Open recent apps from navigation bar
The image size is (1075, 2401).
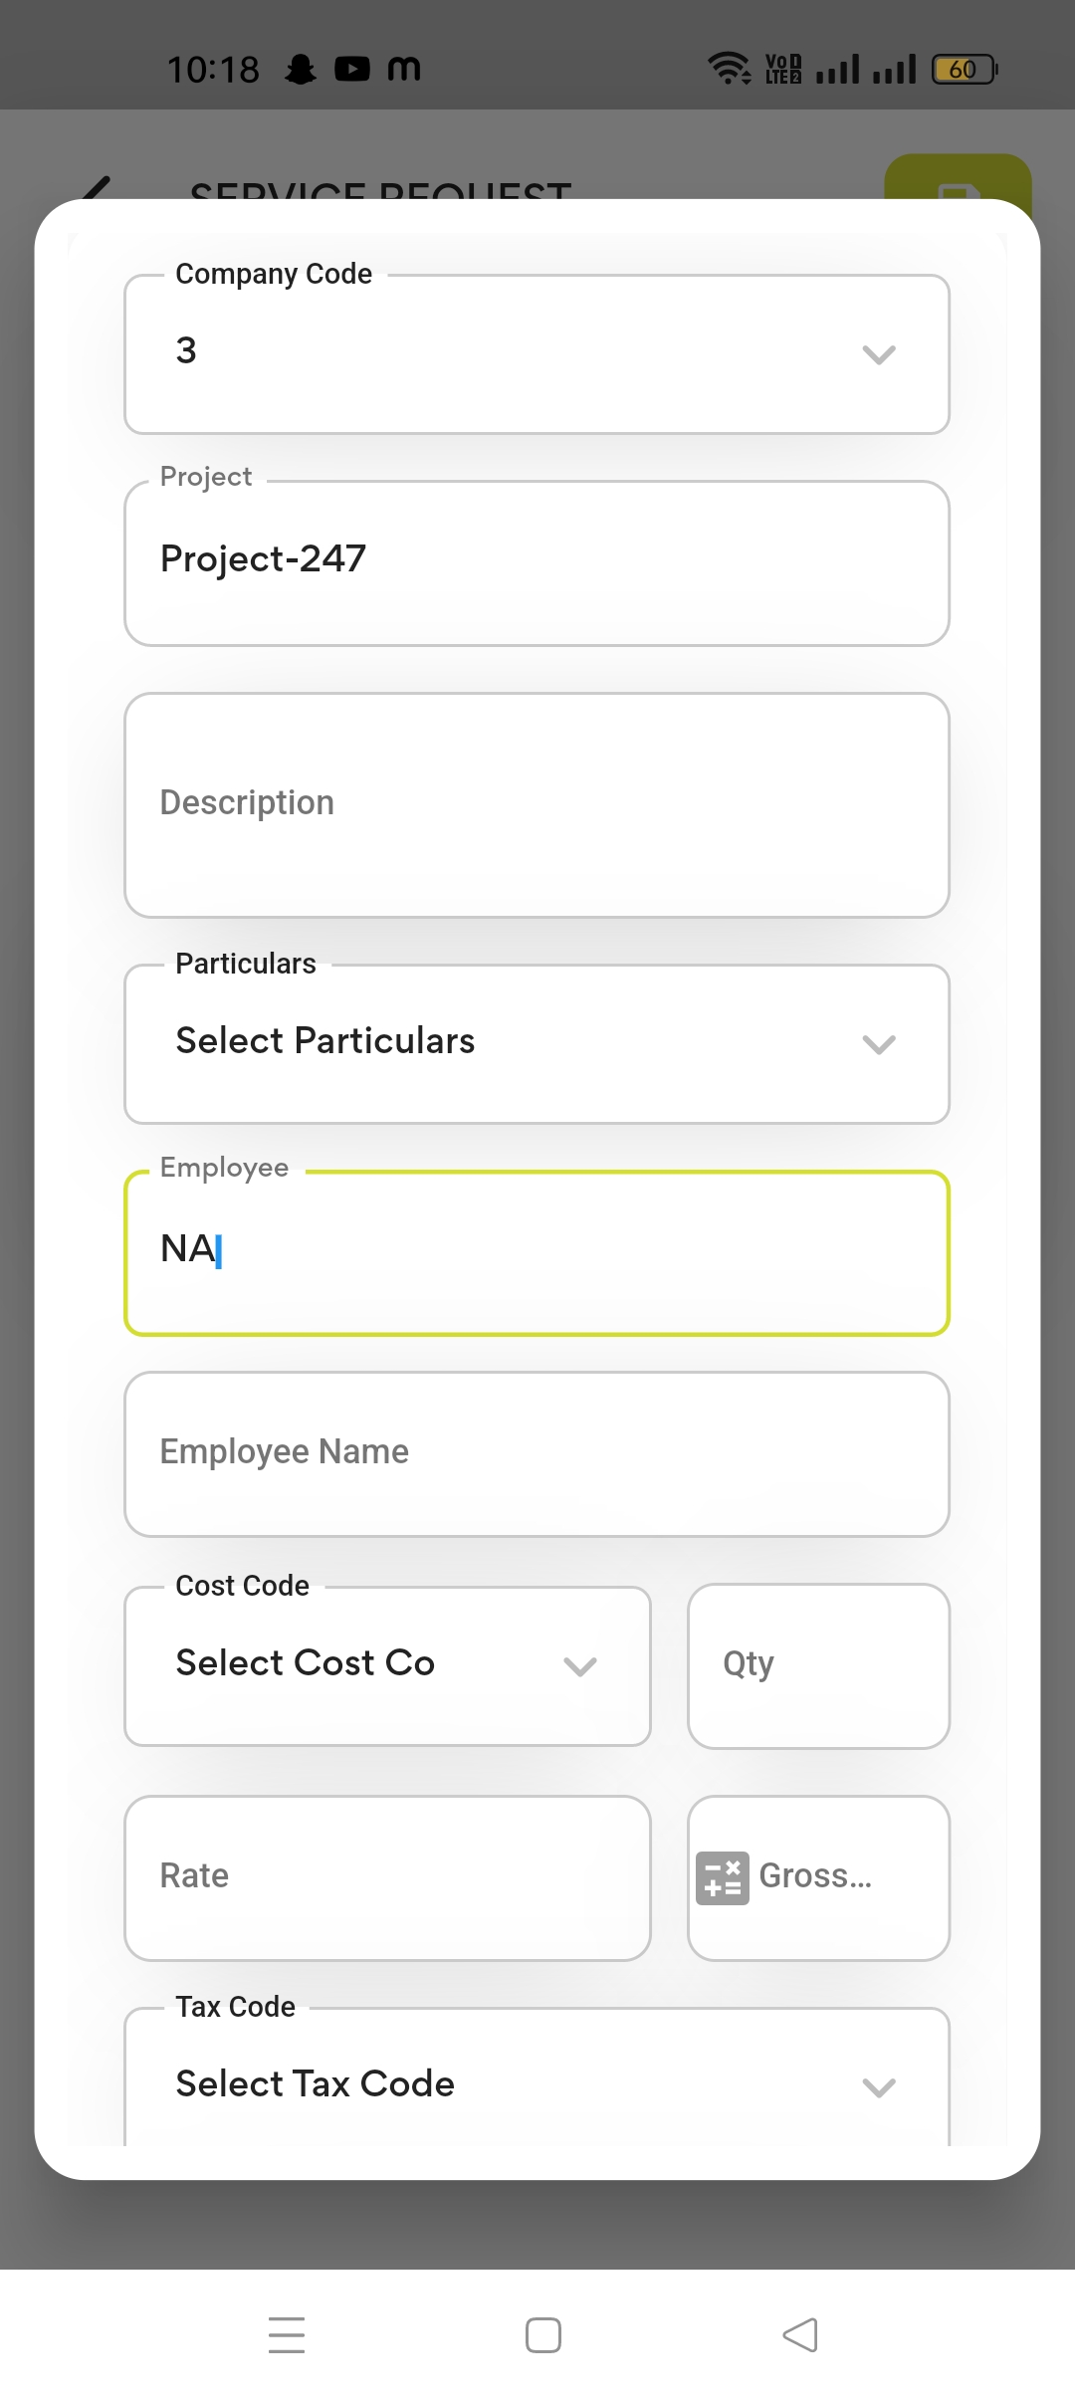point(287,2334)
